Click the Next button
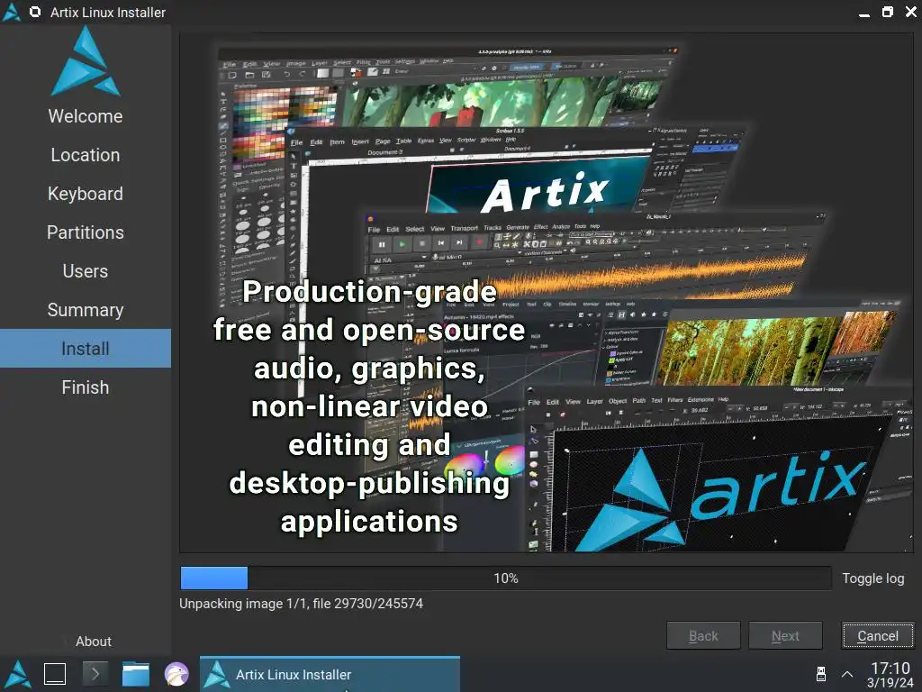This screenshot has width=922, height=692. (x=785, y=635)
